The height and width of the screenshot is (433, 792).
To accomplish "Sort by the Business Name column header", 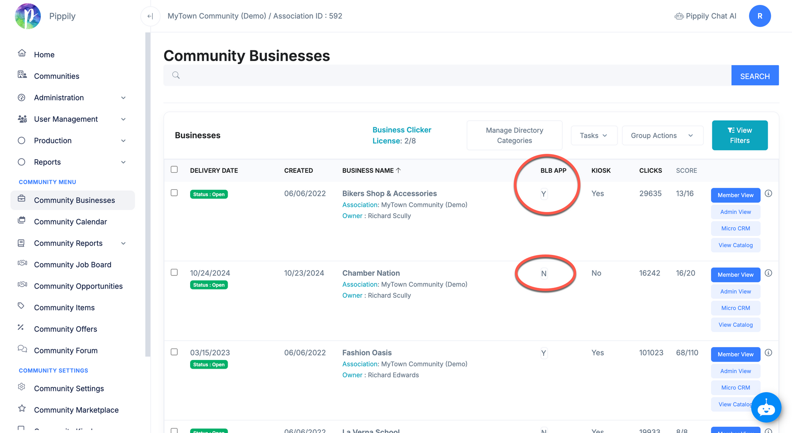I will [x=368, y=171].
